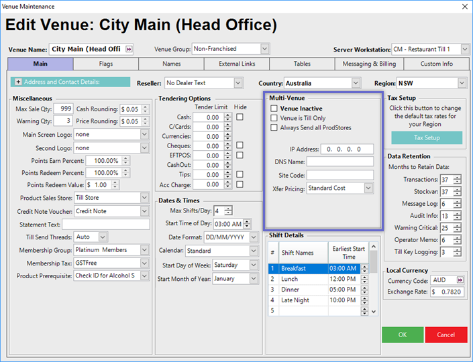The height and width of the screenshot is (362, 473).
Task: Tick the Hide checkbox for Cash tender
Action: tap(240, 117)
